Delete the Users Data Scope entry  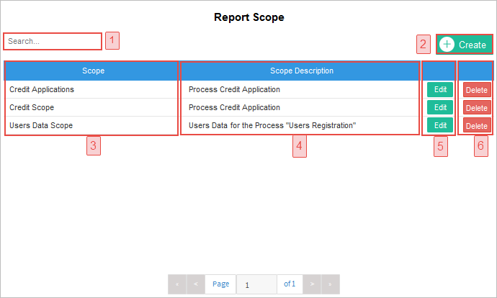tap(476, 126)
